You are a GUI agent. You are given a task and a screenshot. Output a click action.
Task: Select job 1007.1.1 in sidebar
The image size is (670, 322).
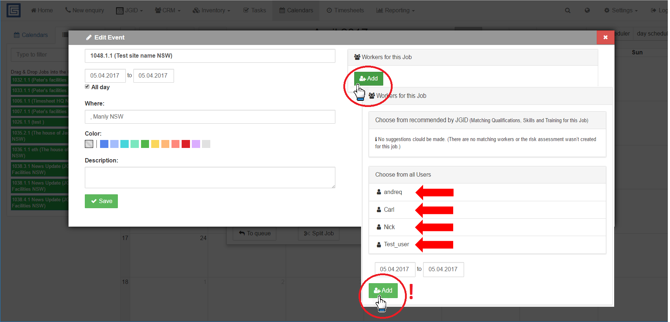point(40,112)
